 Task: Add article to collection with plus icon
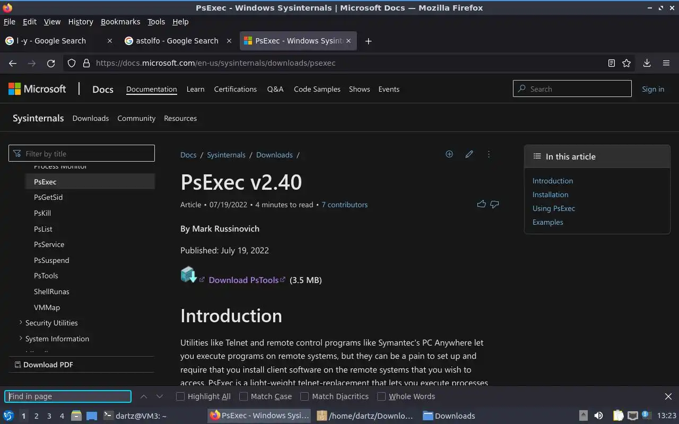click(x=449, y=154)
